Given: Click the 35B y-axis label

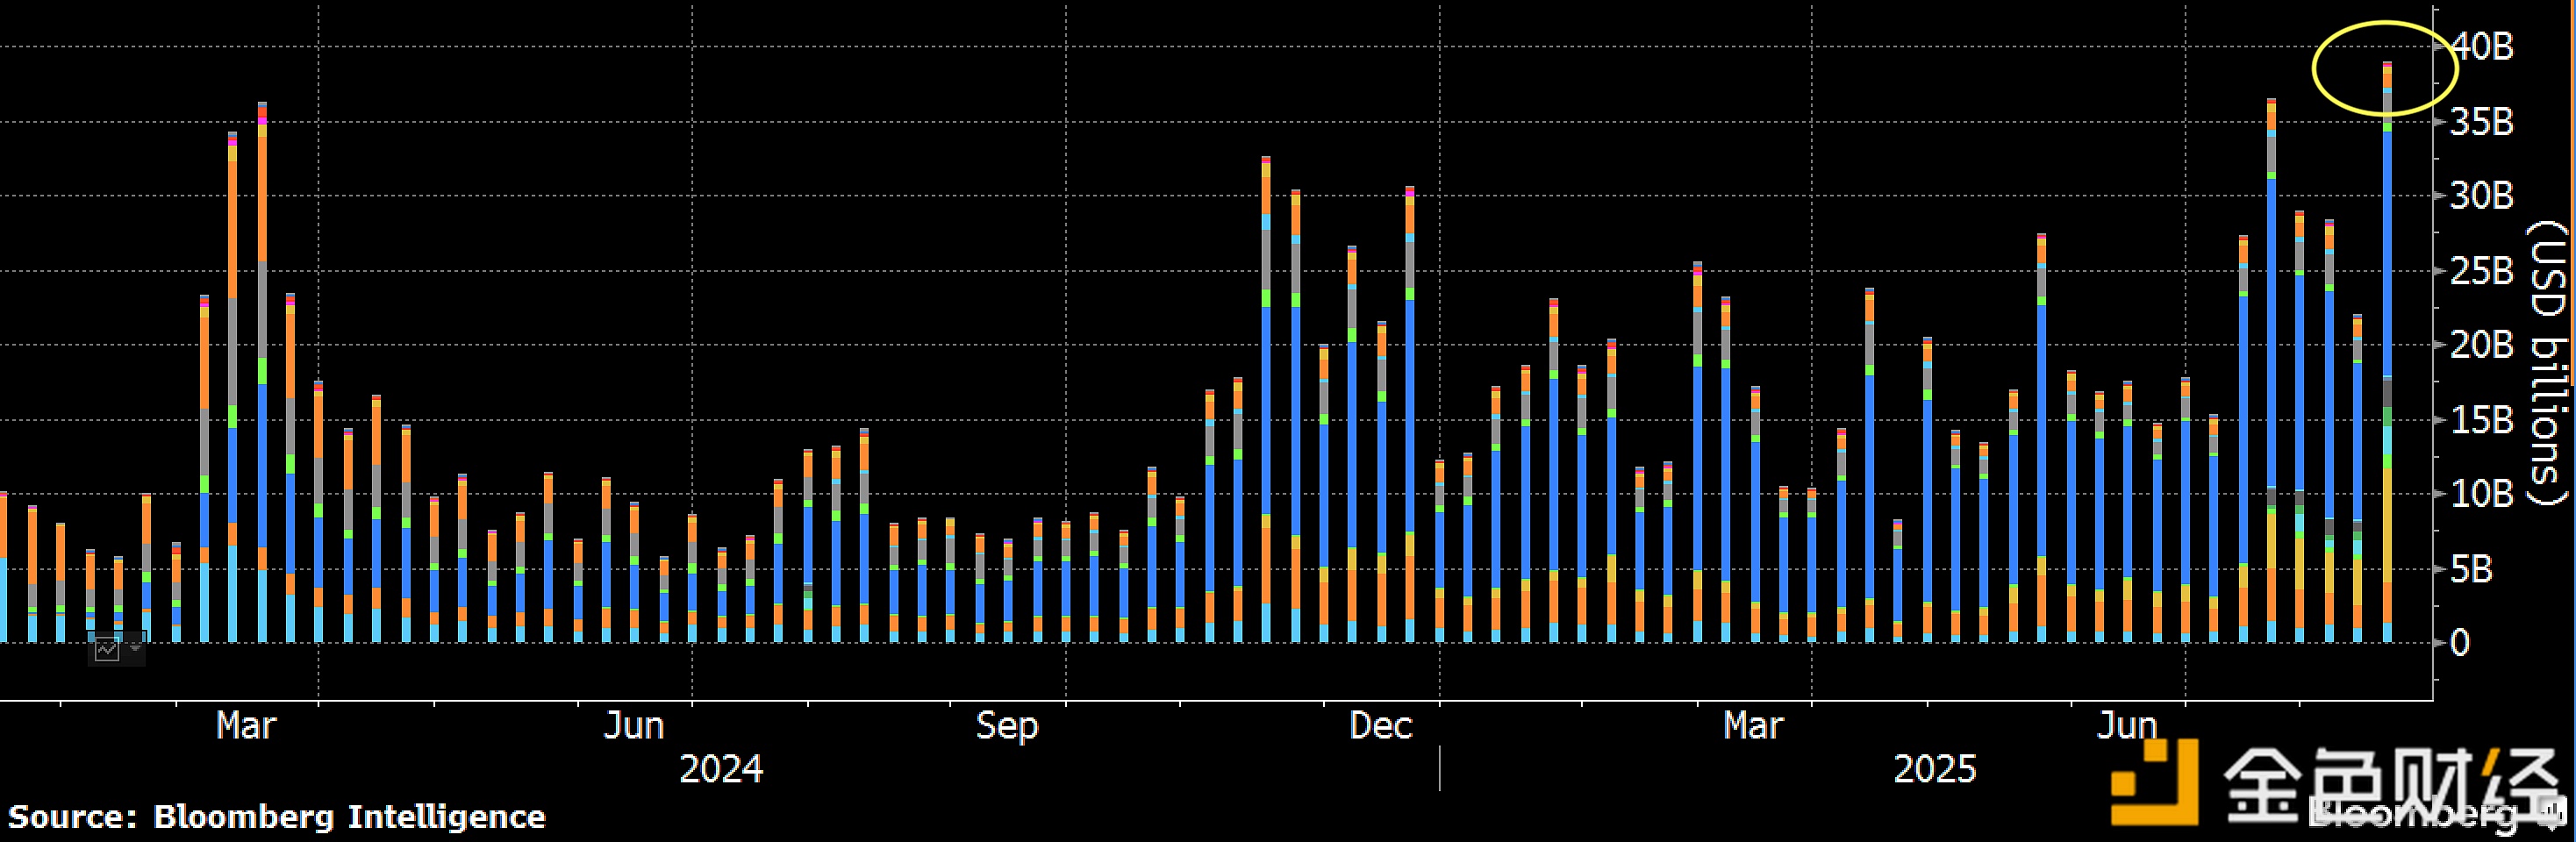Looking at the screenshot, I should click(x=2482, y=122).
